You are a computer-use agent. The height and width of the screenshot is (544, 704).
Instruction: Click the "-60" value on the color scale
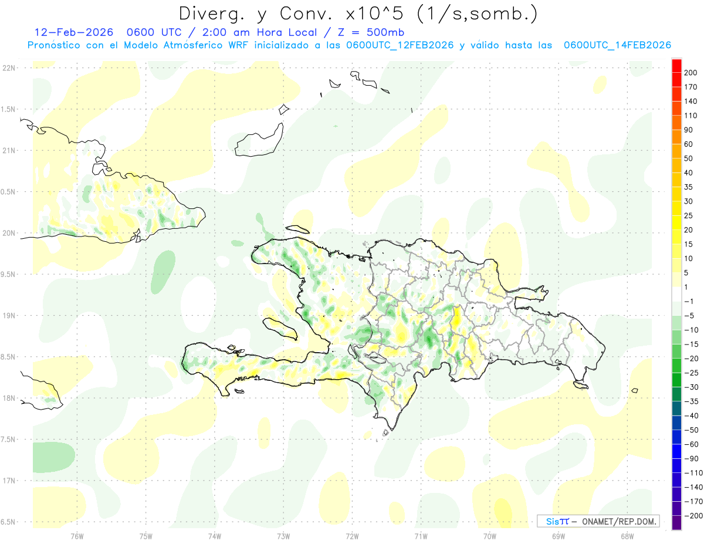(692, 445)
